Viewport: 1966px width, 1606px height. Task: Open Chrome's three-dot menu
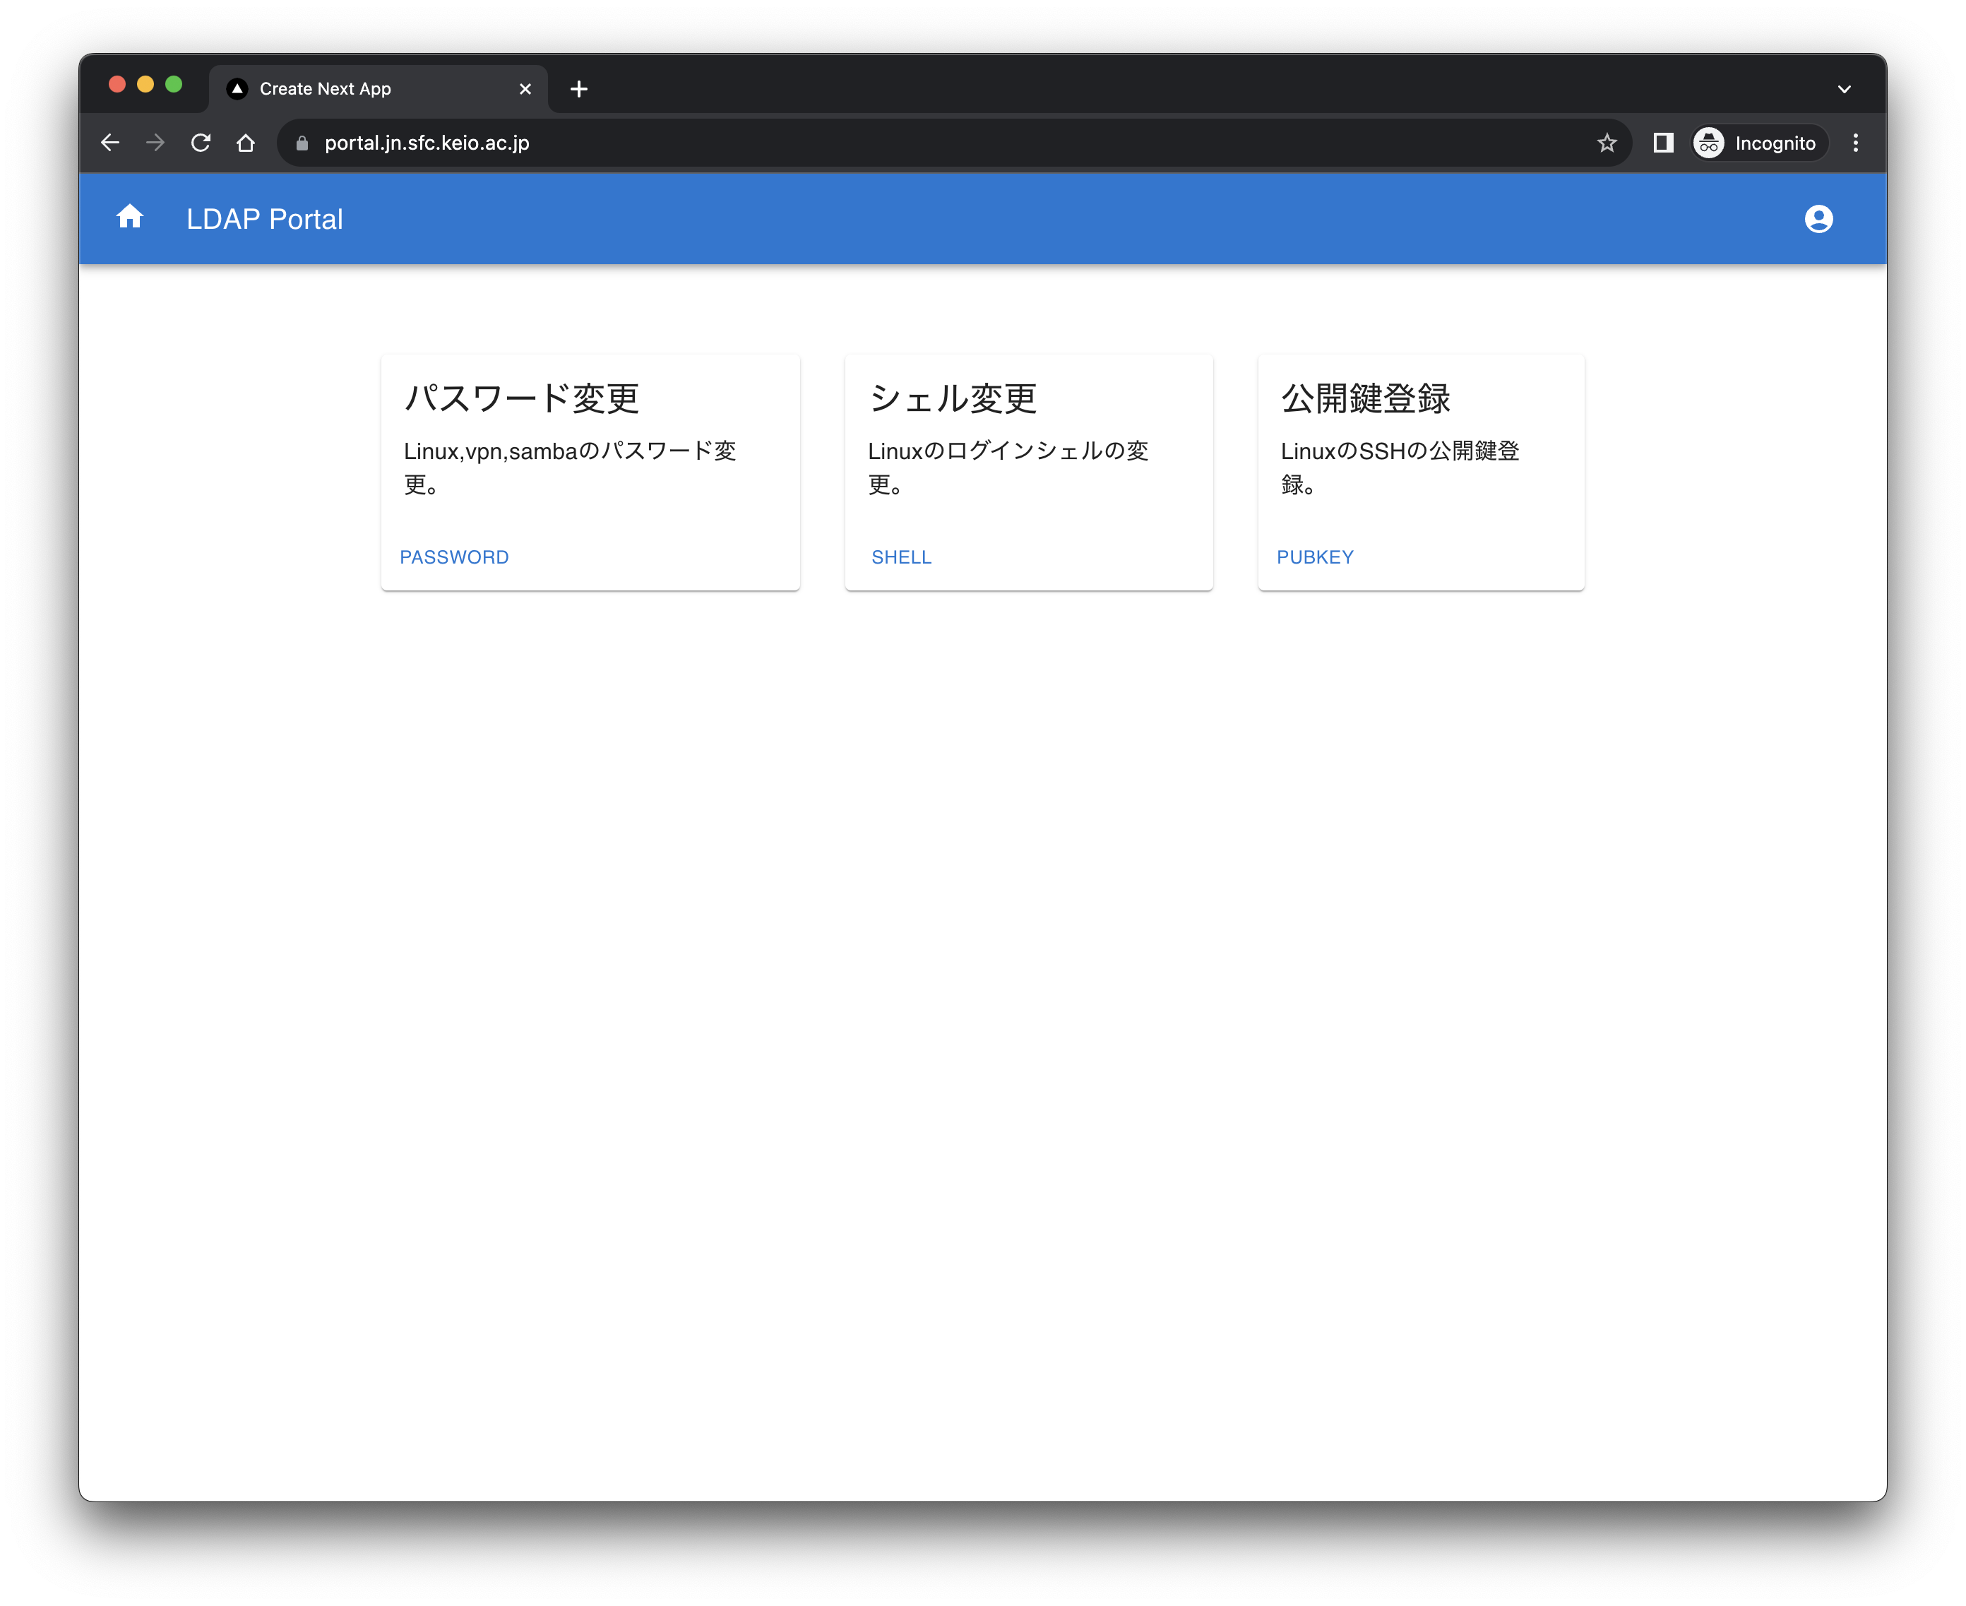click(1855, 143)
